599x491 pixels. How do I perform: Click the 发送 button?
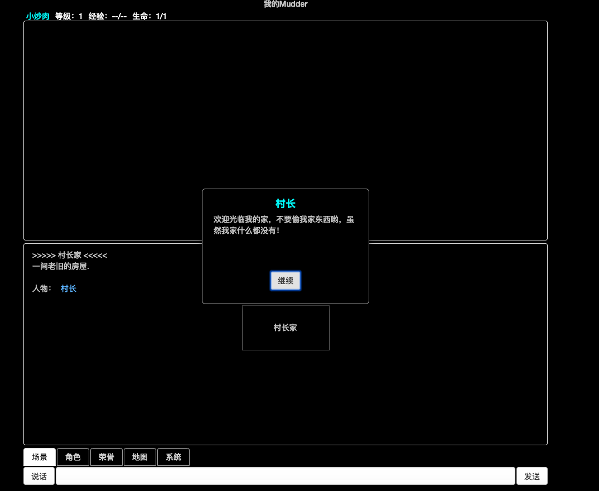[532, 476]
